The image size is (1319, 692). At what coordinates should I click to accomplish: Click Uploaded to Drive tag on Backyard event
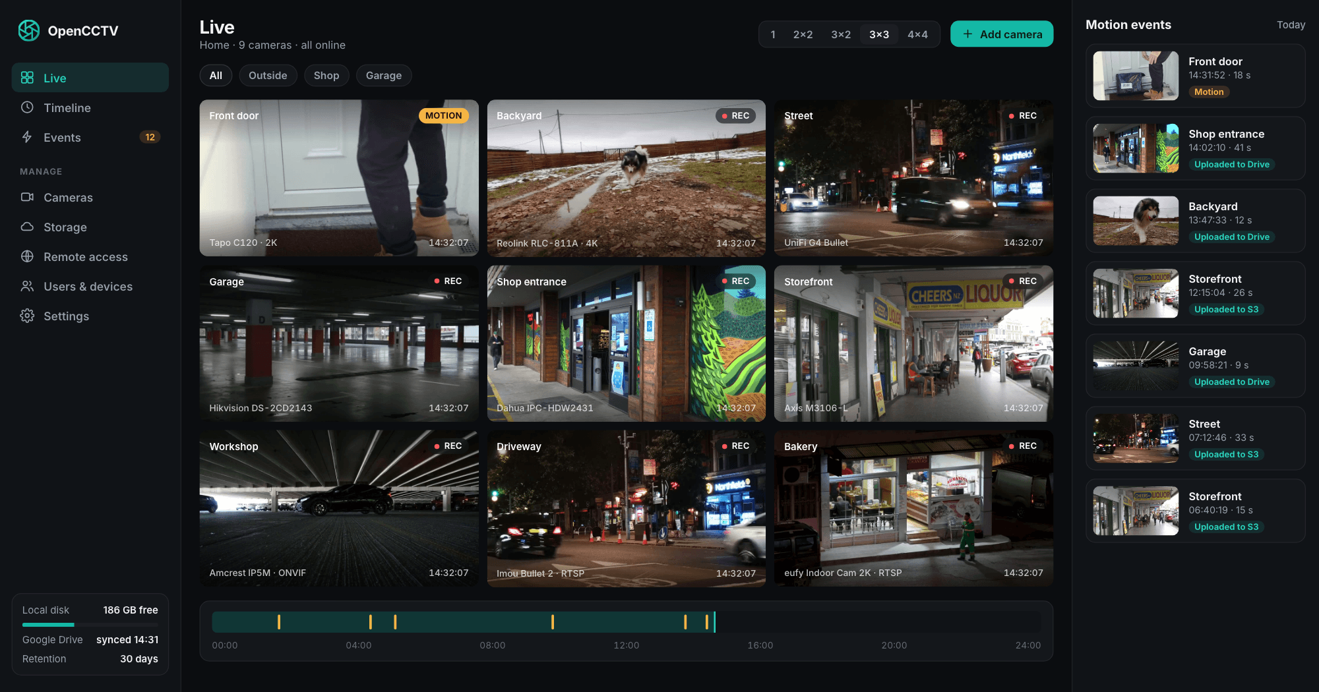point(1231,237)
